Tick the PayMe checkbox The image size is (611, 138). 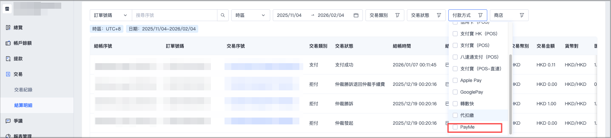pos(455,127)
